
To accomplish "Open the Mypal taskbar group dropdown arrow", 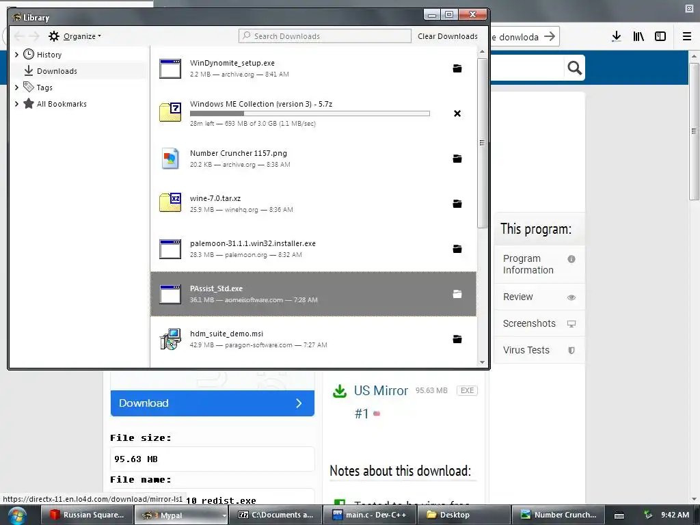I will pyautogui.click(x=224, y=515).
